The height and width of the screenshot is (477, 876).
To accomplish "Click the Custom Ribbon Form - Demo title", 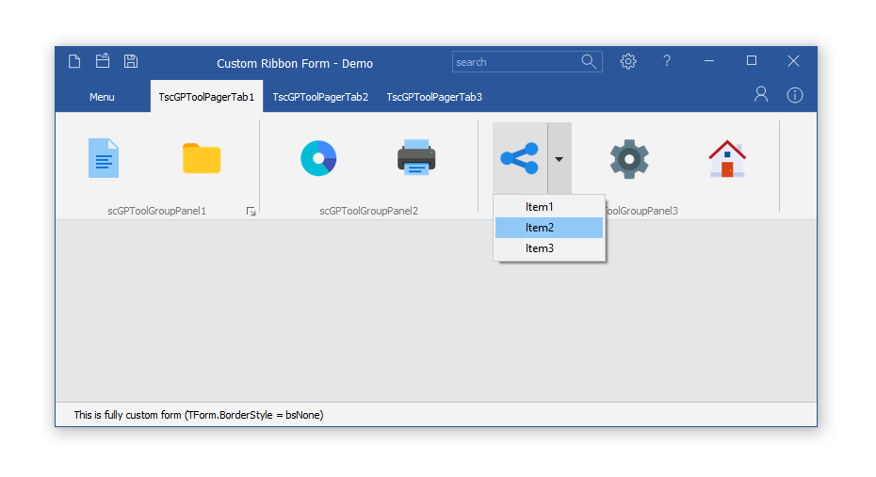I will click(x=295, y=64).
